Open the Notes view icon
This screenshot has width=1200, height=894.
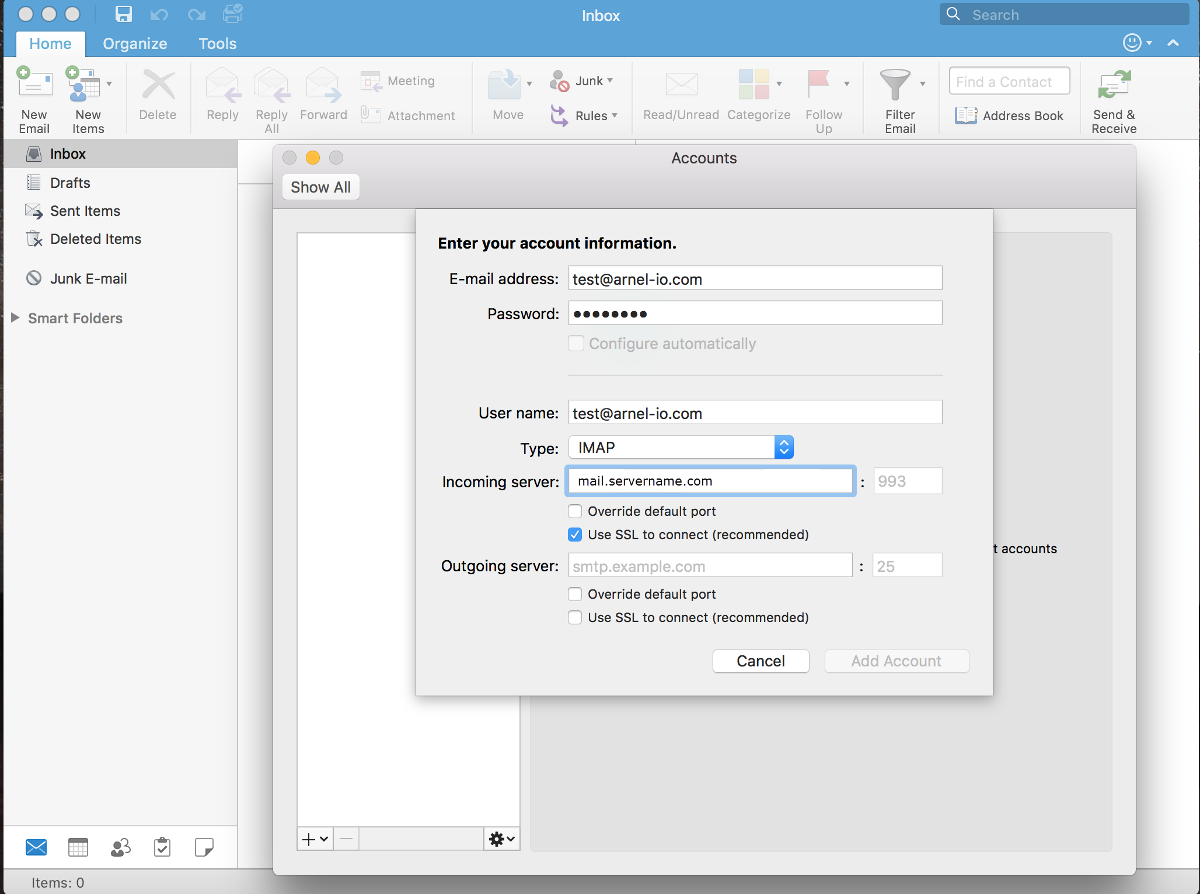pyautogui.click(x=204, y=847)
